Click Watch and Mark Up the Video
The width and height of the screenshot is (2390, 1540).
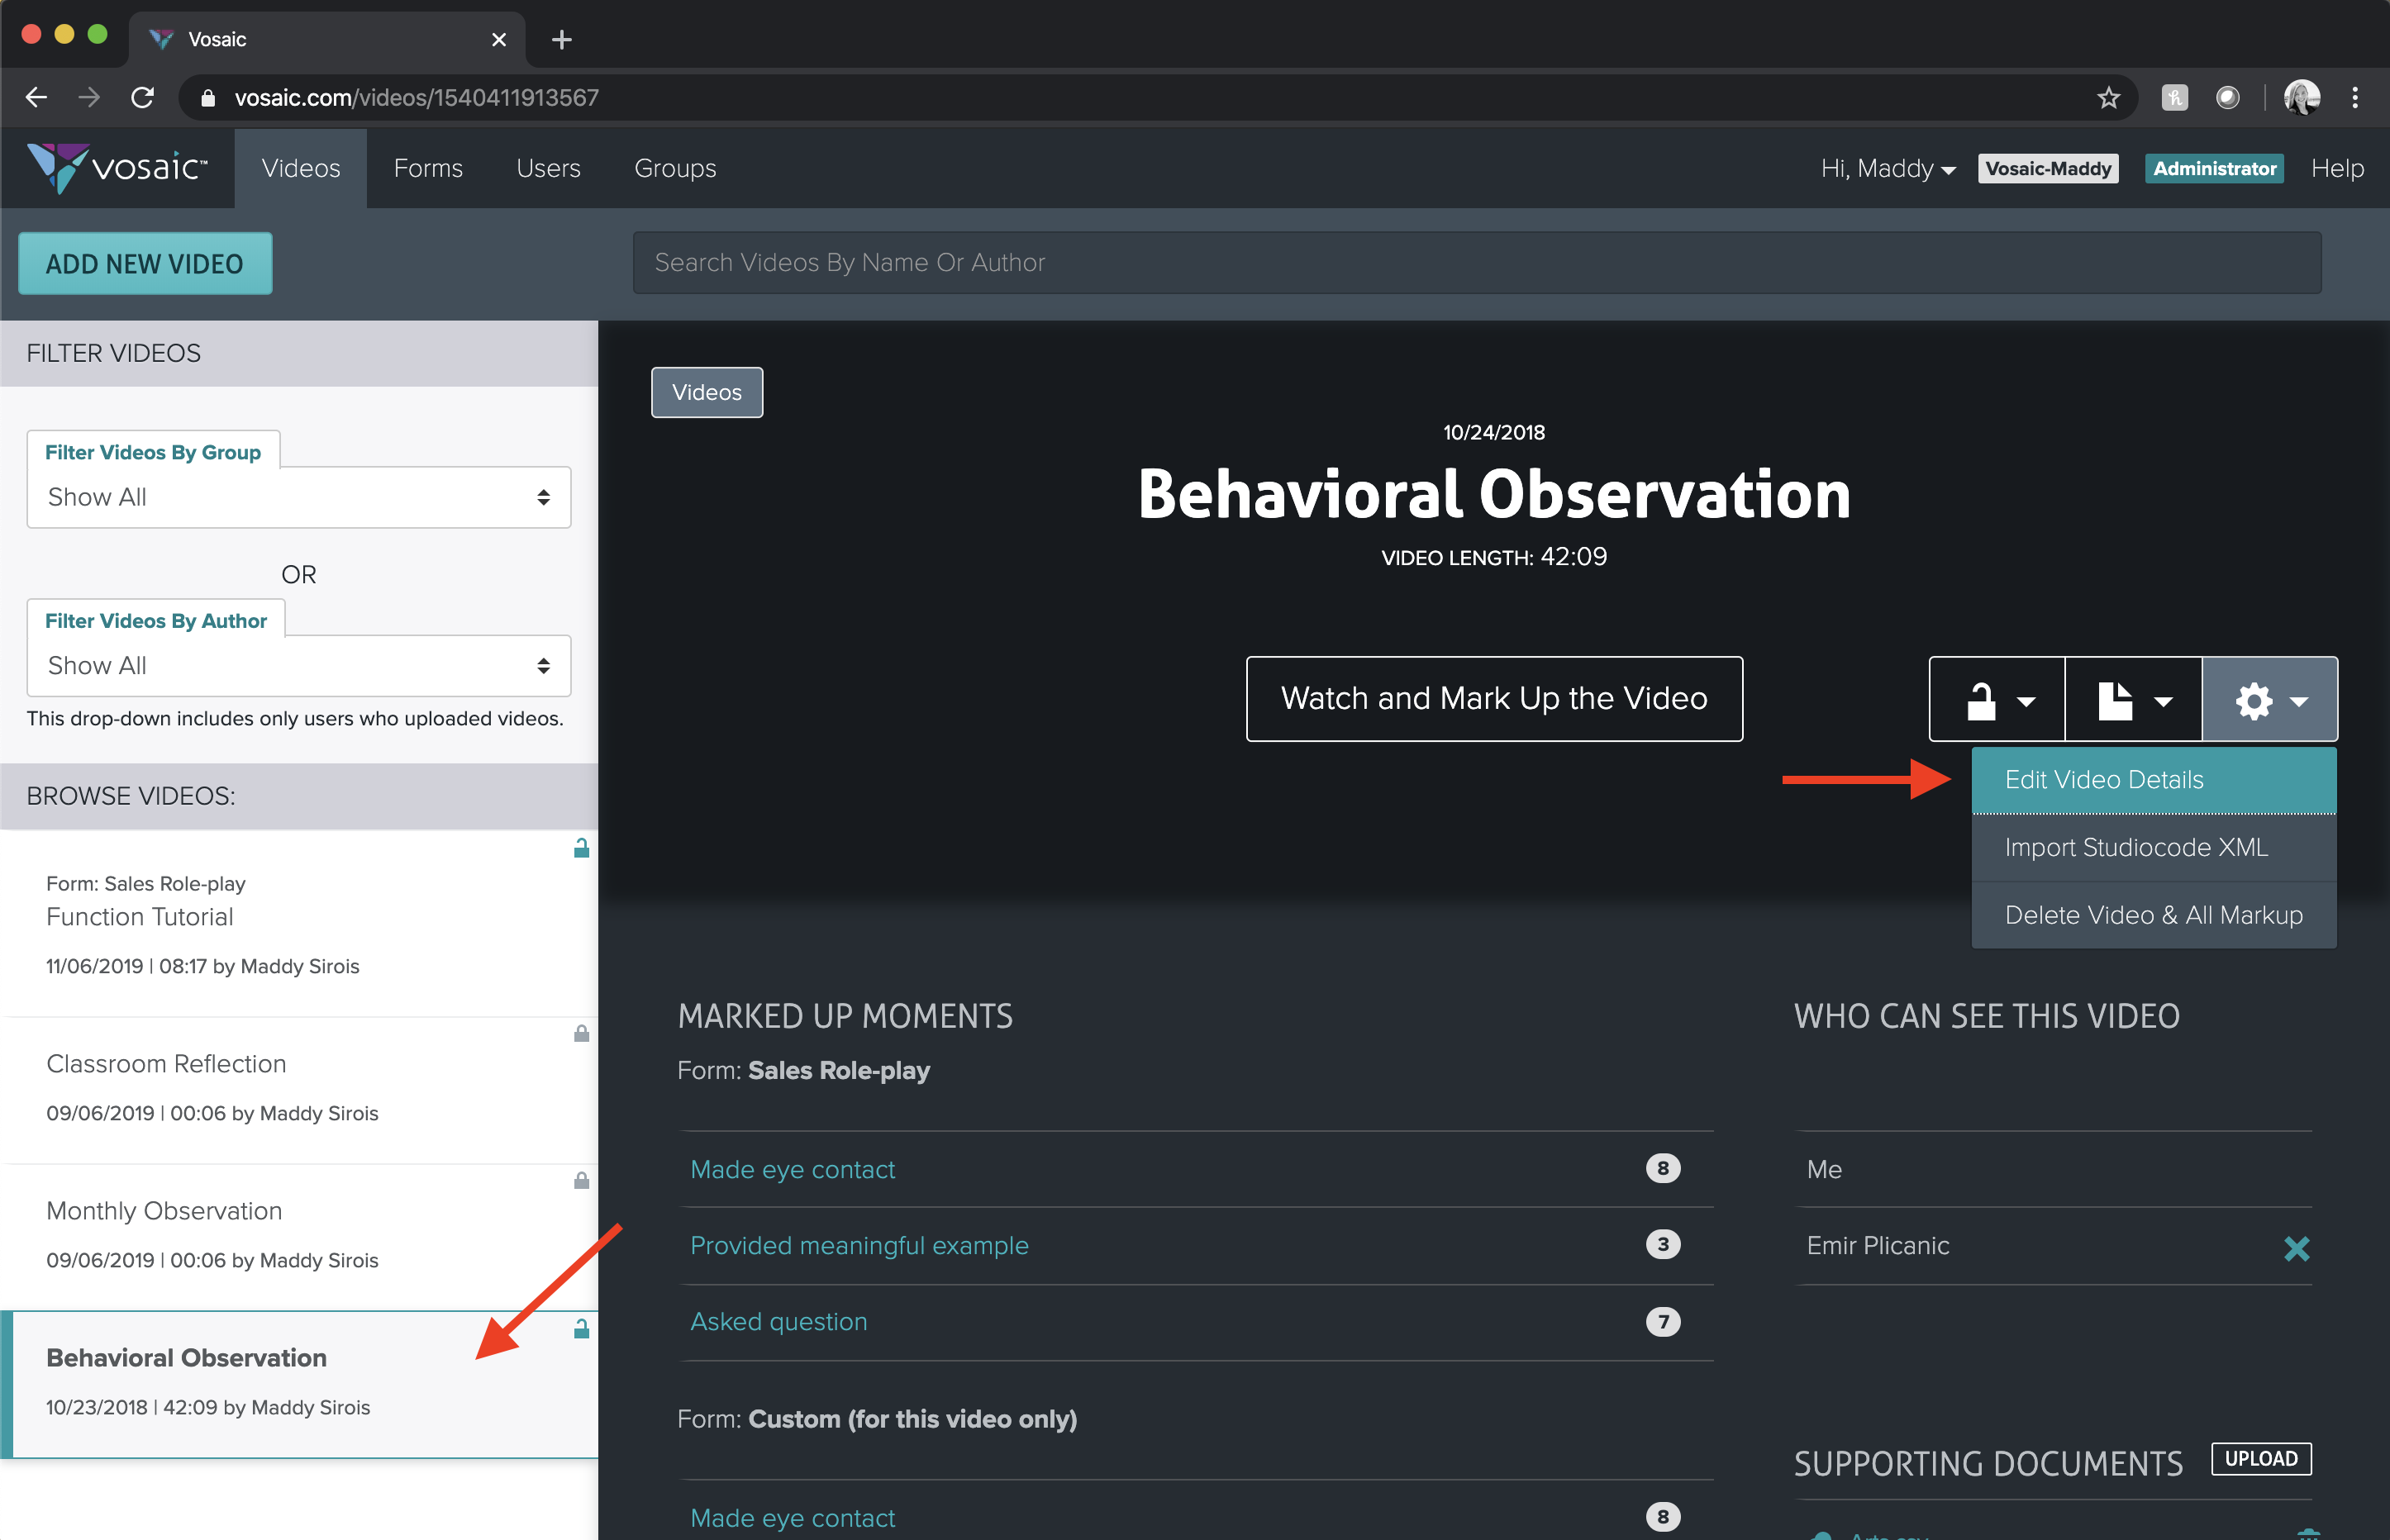pos(1494,698)
